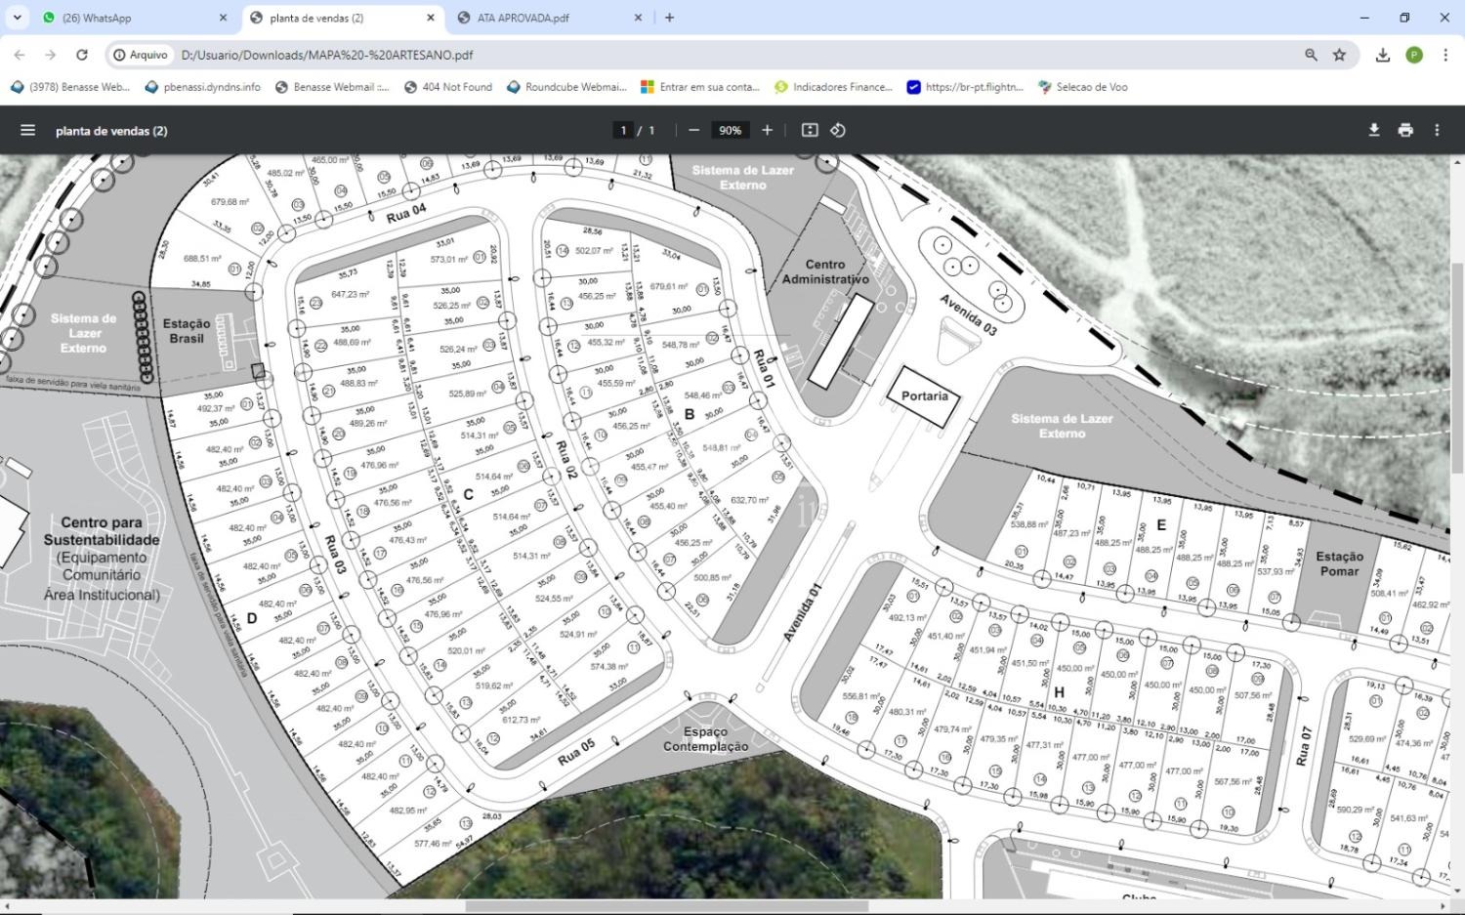
Task: Print the PDF document
Action: [x=1405, y=130]
